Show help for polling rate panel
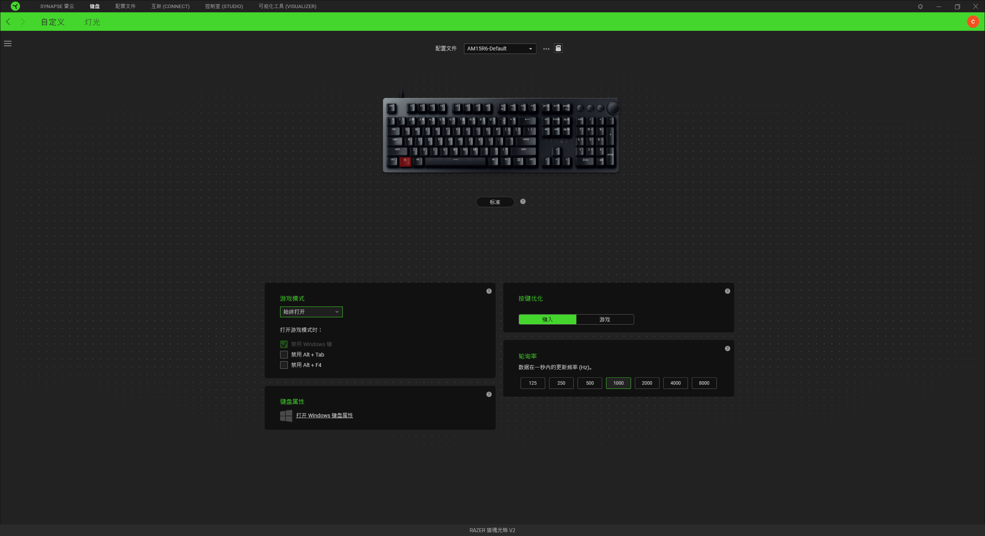985x536 pixels. point(728,348)
